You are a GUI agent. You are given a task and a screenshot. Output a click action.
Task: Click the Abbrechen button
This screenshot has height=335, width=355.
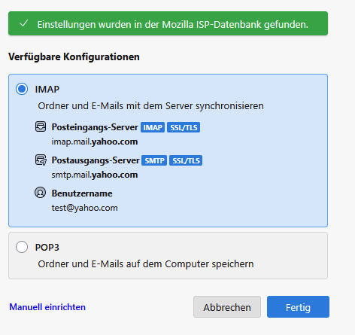coord(227,306)
